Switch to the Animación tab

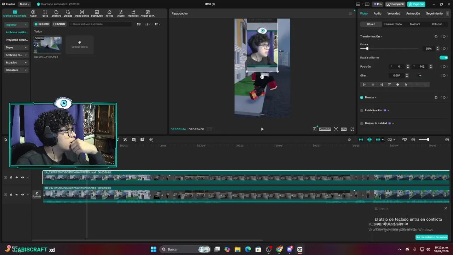coord(413,13)
